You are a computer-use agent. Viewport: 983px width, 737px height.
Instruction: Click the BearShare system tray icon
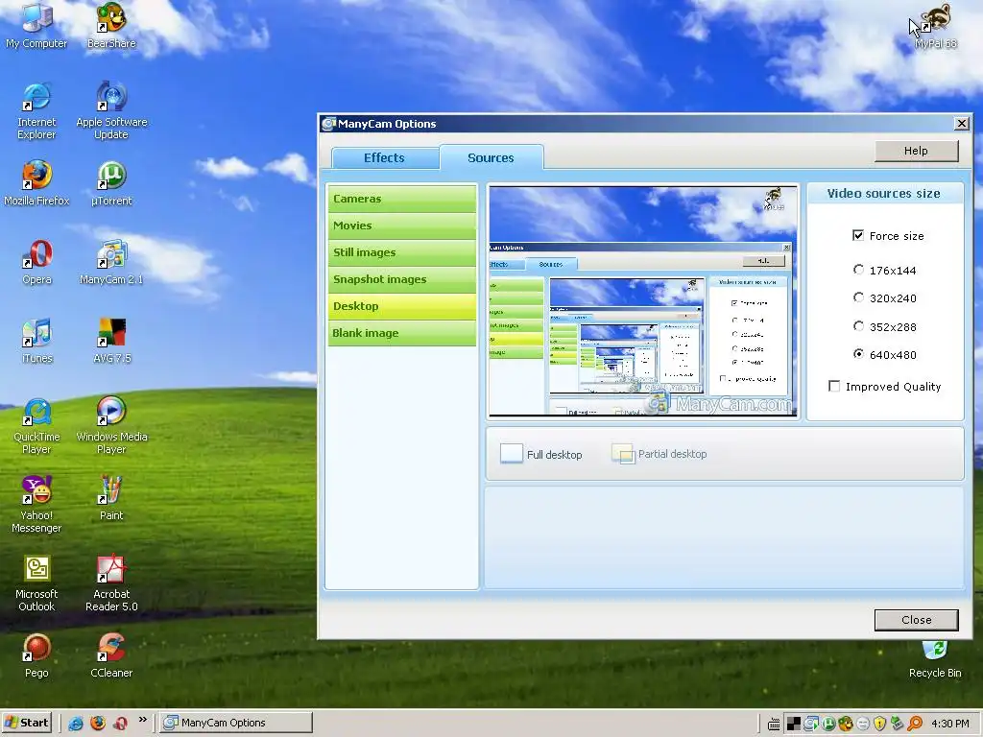pos(846,724)
